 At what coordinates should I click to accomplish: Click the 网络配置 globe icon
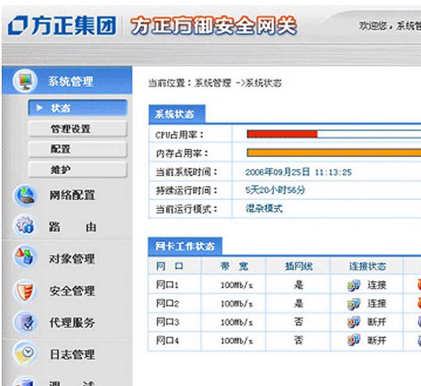tap(25, 195)
